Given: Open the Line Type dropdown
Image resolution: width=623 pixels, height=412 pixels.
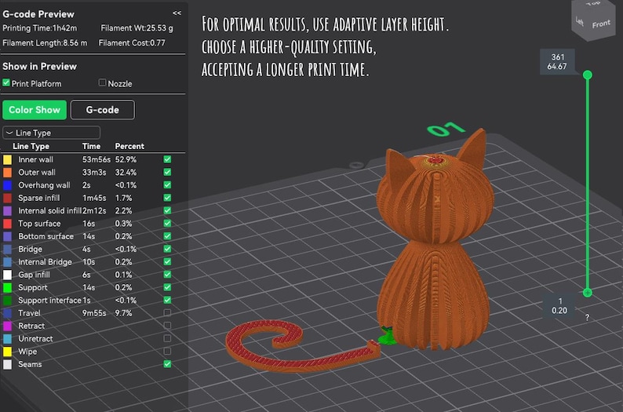Looking at the screenshot, I should click(51, 133).
